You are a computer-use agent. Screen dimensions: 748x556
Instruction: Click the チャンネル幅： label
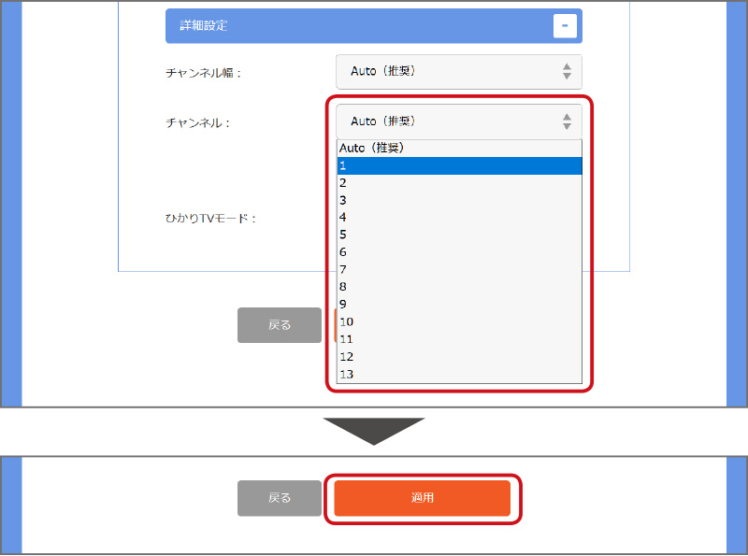point(203,73)
